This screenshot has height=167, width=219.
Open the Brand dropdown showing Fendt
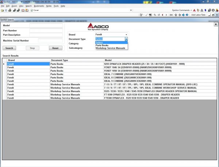click(x=111, y=35)
